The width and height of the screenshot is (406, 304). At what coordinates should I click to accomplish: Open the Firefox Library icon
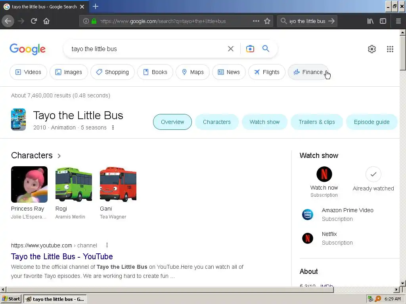click(370, 21)
